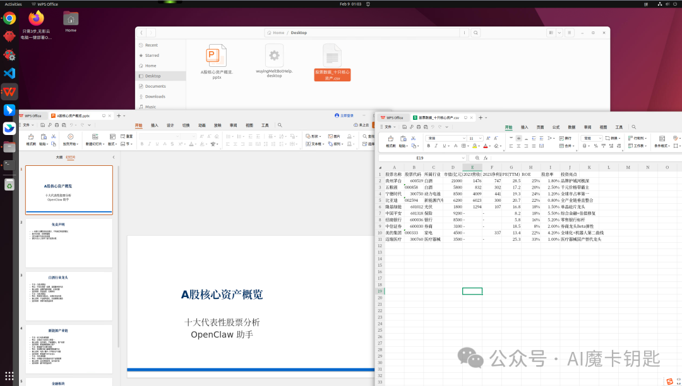
Task: Click the insert function fx icon
Action: [486, 158]
